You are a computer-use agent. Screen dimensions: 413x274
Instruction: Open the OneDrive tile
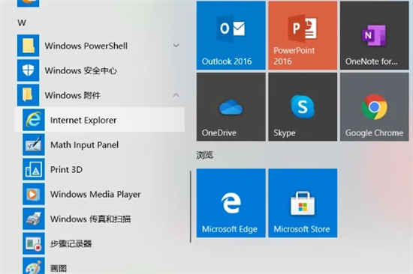click(231, 107)
